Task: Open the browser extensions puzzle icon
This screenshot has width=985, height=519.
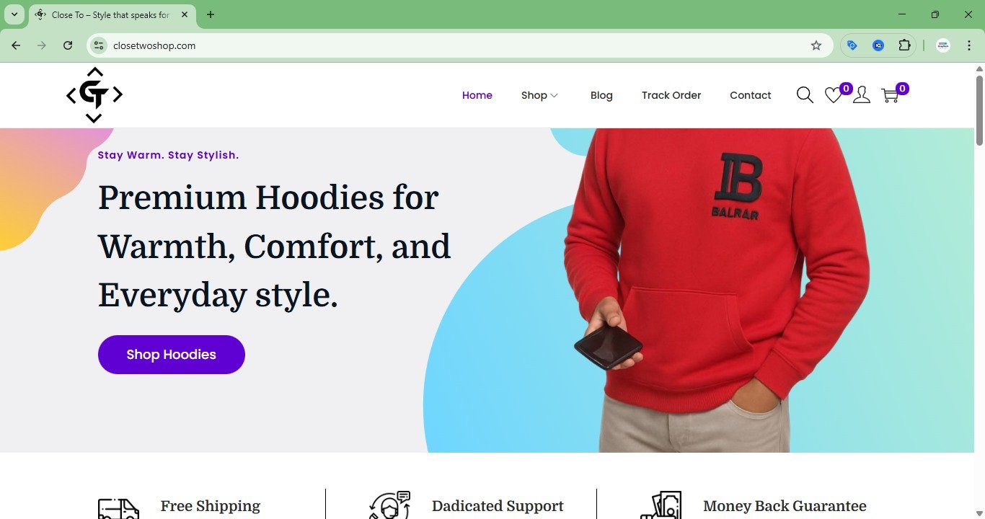Action: coord(904,45)
